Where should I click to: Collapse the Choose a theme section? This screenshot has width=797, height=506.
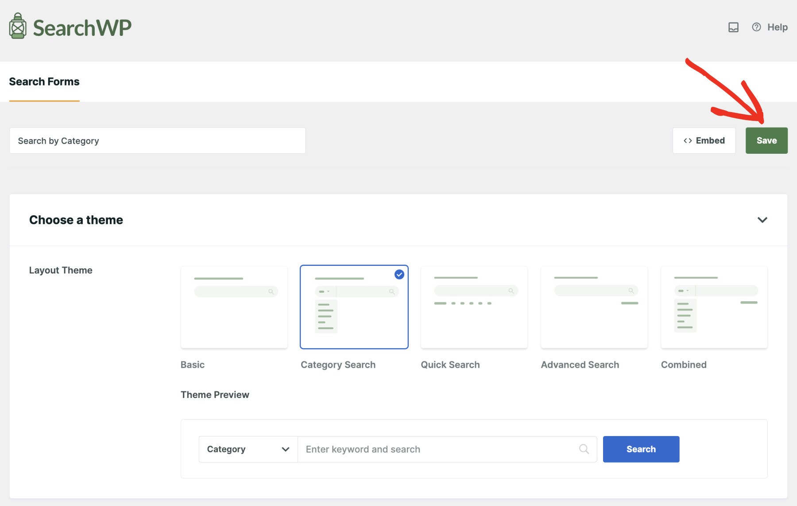pos(762,220)
